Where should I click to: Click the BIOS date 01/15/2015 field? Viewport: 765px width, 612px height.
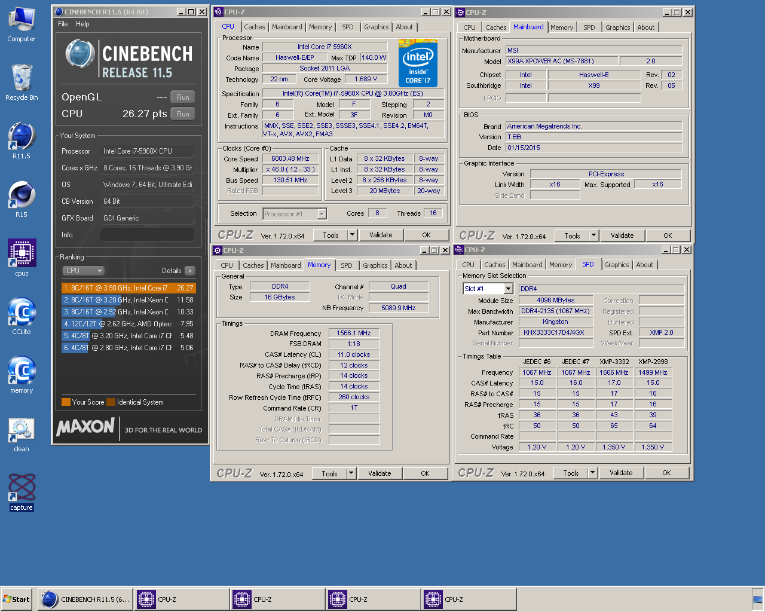(593, 148)
